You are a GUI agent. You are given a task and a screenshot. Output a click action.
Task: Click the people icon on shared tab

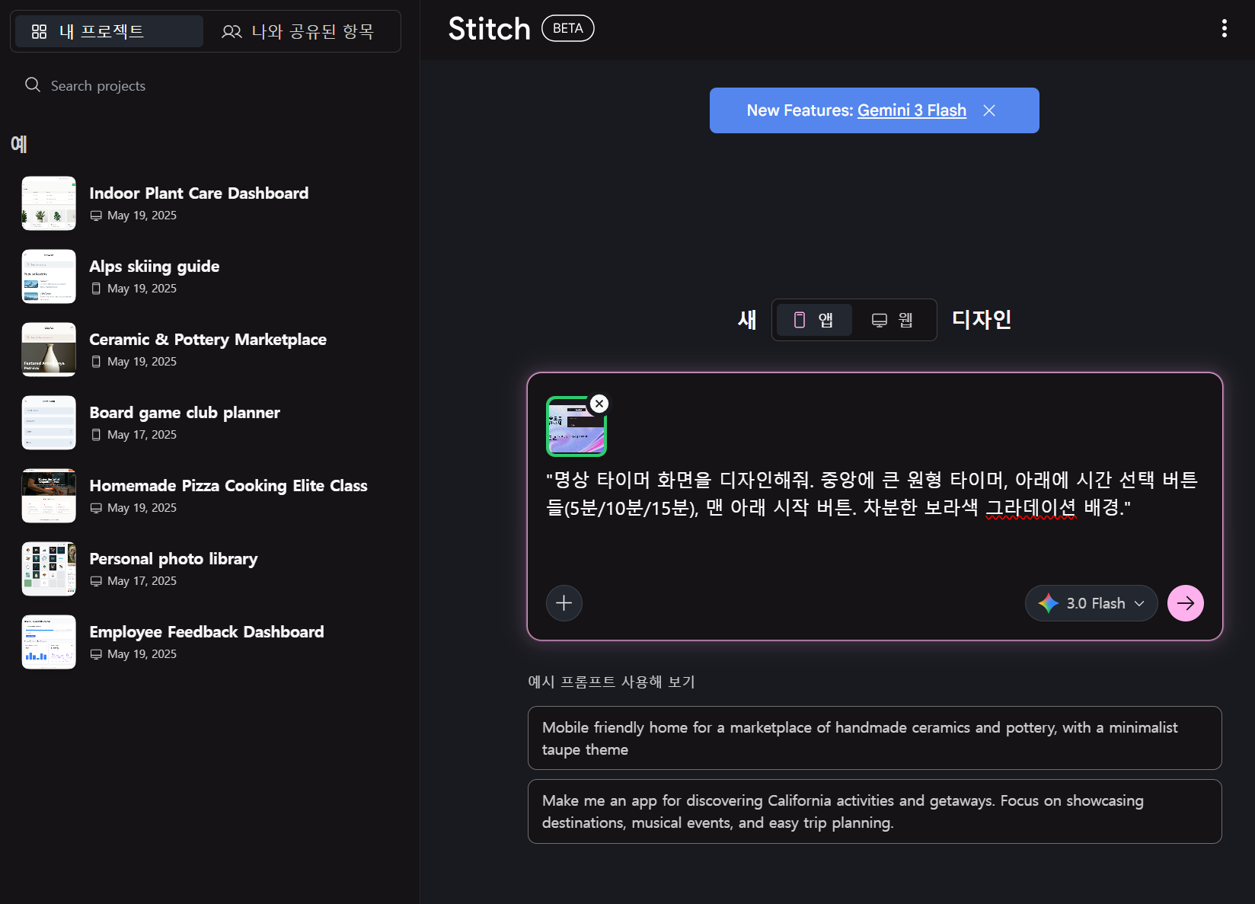pos(232,31)
